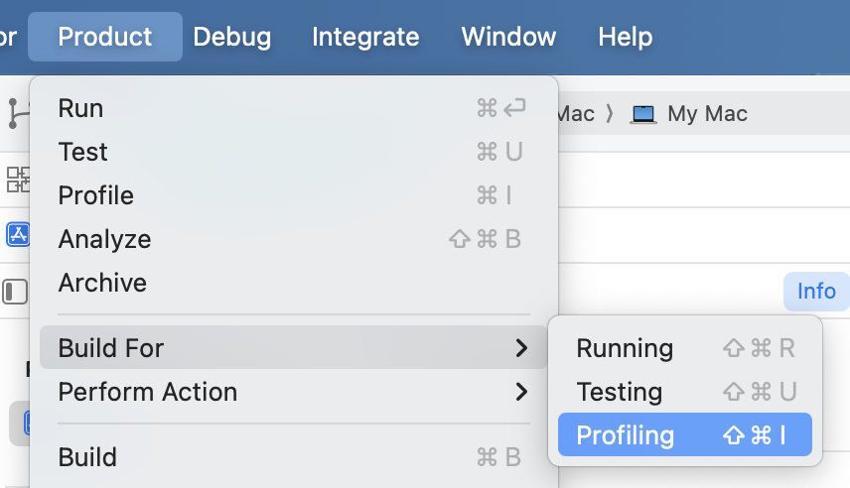This screenshot has width=850, height=488.
Task: Toggle the targets list sidebar icon
Action: [15, 292]
